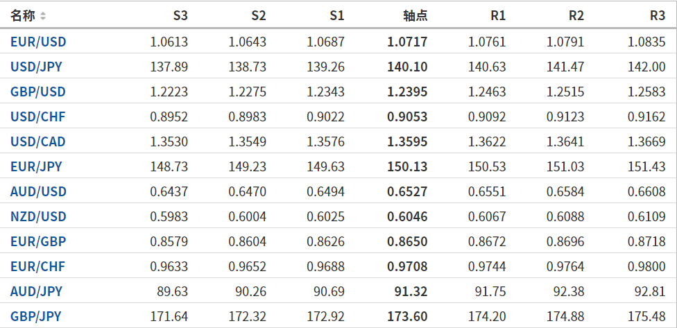This screenshot has width=677, height=328.
Task: Click the S1 column header
Action: pos(336,15)
